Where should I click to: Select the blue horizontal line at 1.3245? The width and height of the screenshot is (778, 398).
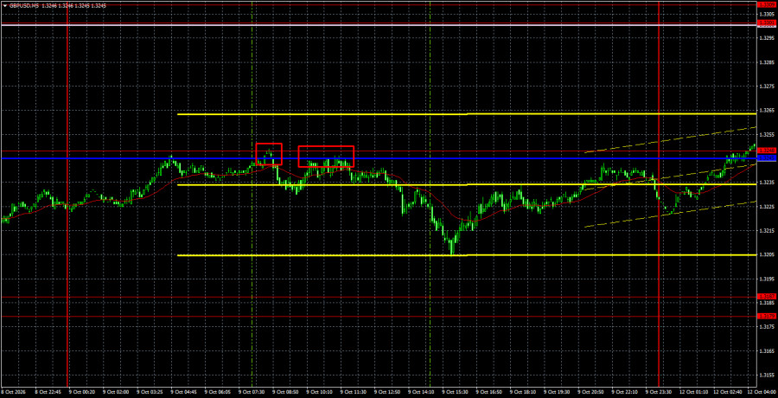click(x=378, y=158)
